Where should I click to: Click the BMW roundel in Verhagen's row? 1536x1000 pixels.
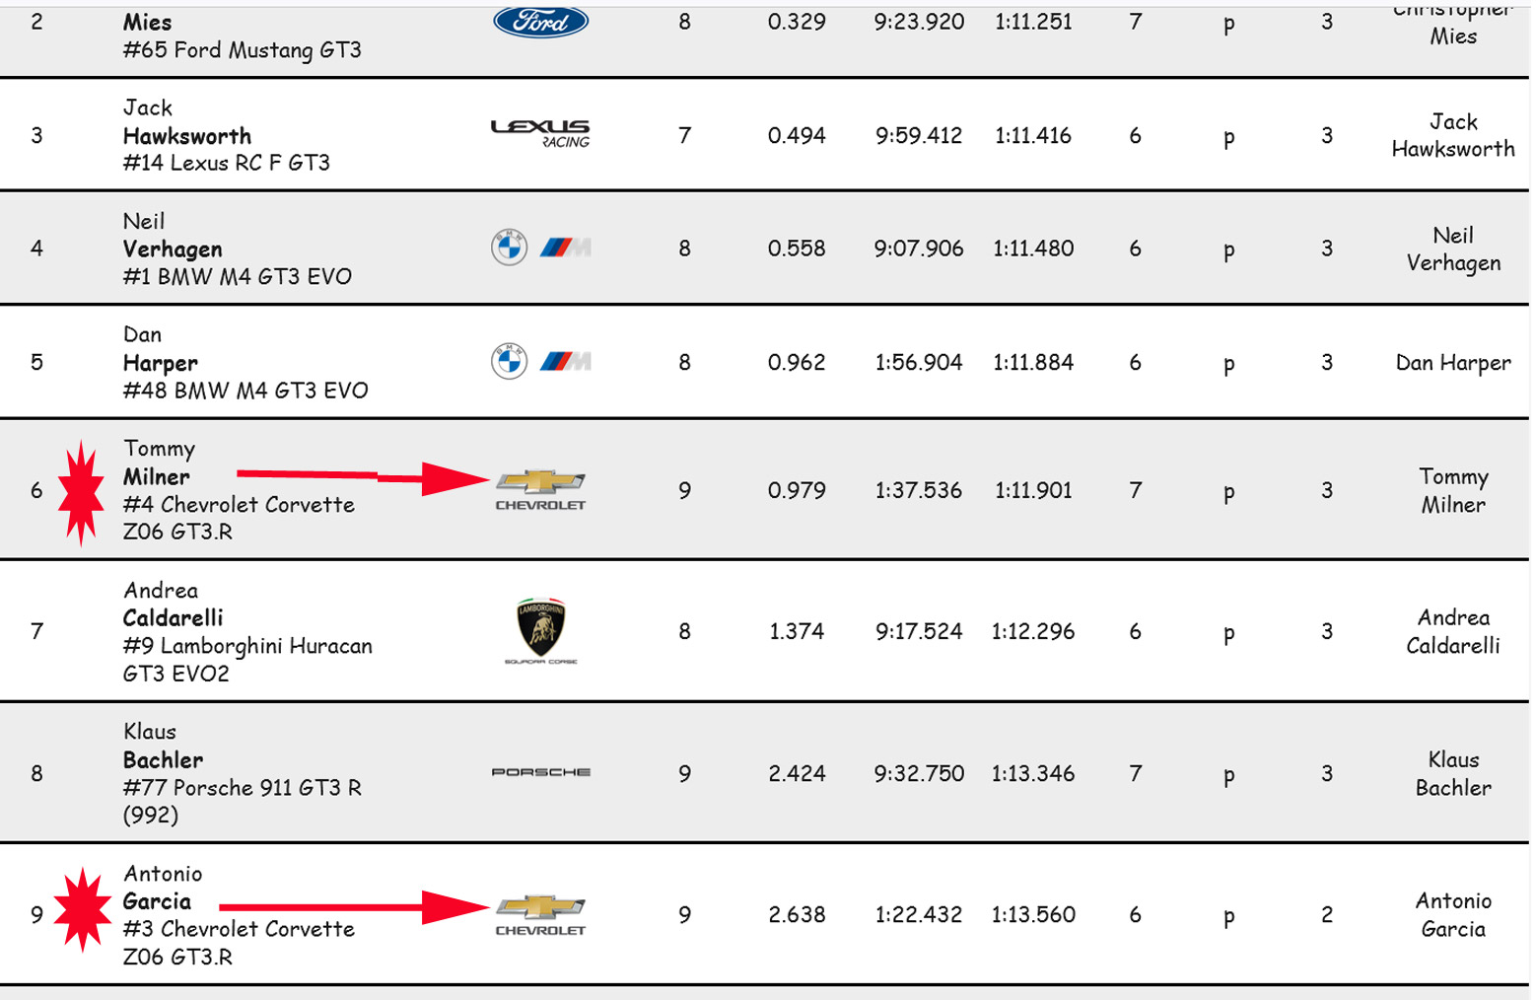tap(510, 248)
